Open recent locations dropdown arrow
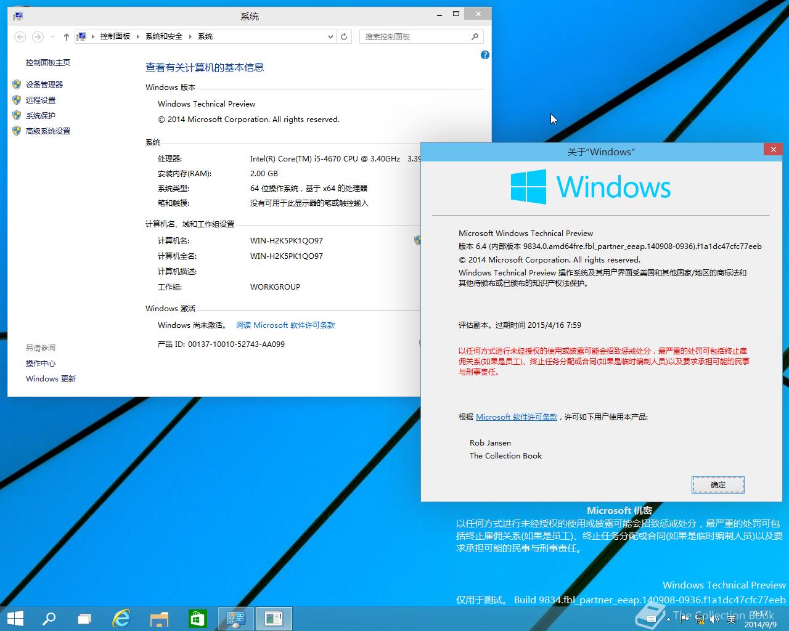This screenshot has height=631, width=789. click(x=52, y=37)
